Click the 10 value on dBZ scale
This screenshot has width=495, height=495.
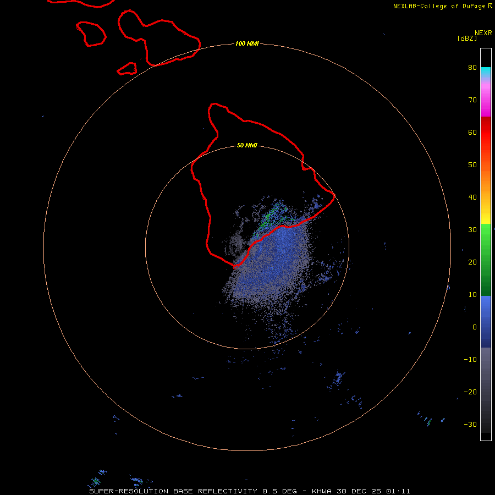472,295
